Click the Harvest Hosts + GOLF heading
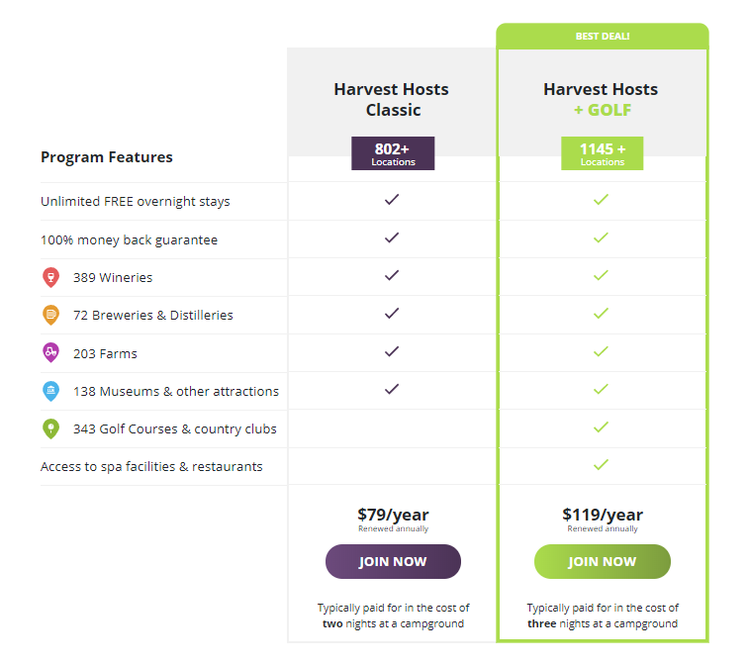 (601, 99)
